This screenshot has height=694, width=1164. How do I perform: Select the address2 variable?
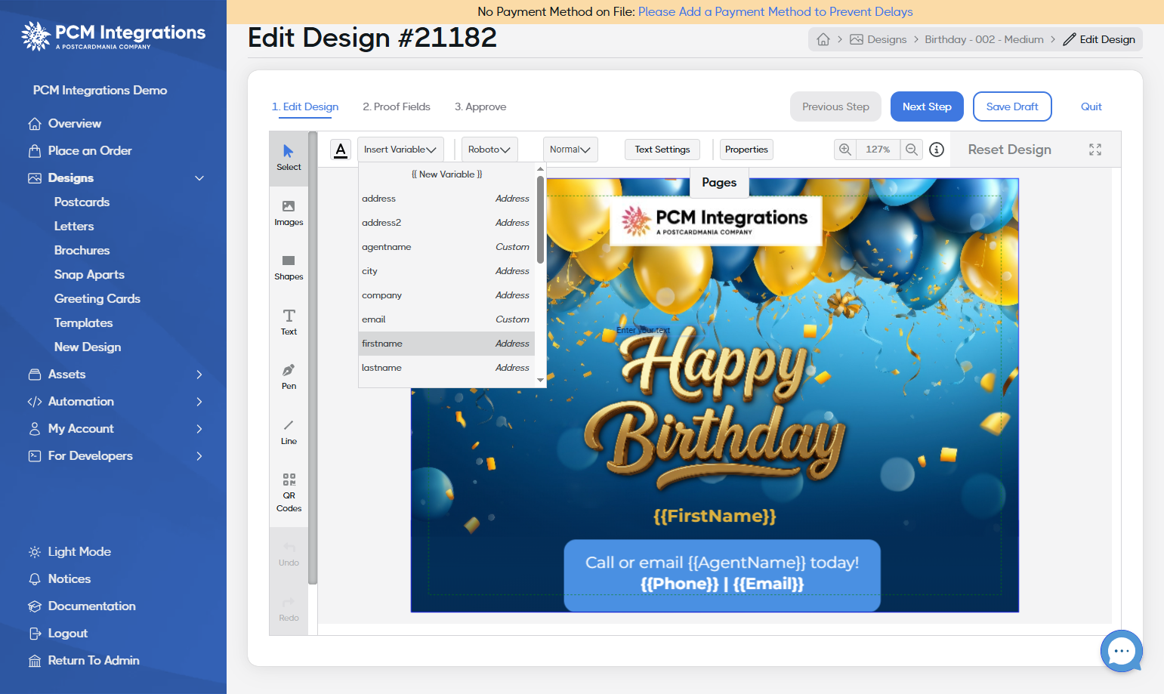tap(446, 223)
